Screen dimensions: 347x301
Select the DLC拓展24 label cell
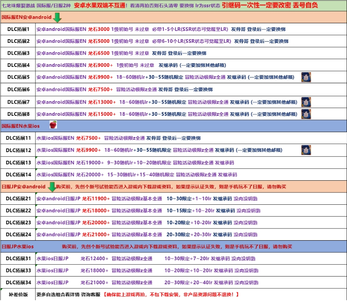tap(18, 235)
